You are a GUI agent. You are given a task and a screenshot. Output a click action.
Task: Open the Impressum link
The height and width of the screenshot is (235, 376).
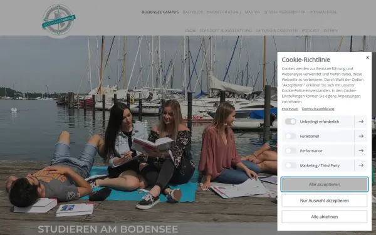click(290, 109)
